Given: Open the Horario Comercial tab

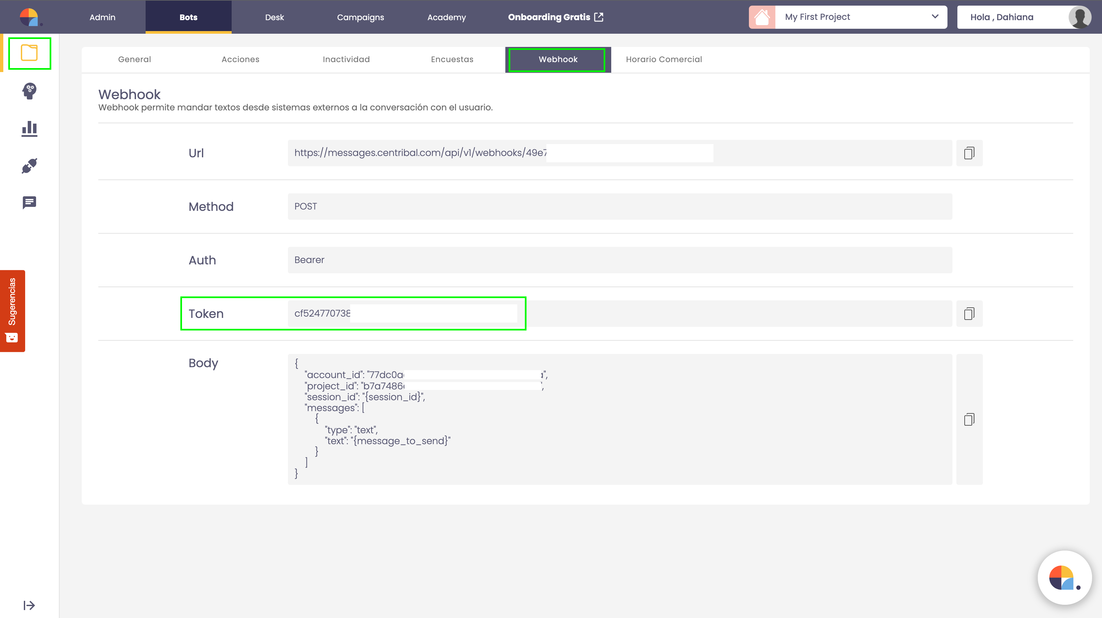Looking at the screenshot, I should pos(664,59).
